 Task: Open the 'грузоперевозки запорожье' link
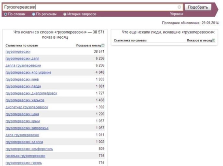point(27,128)
